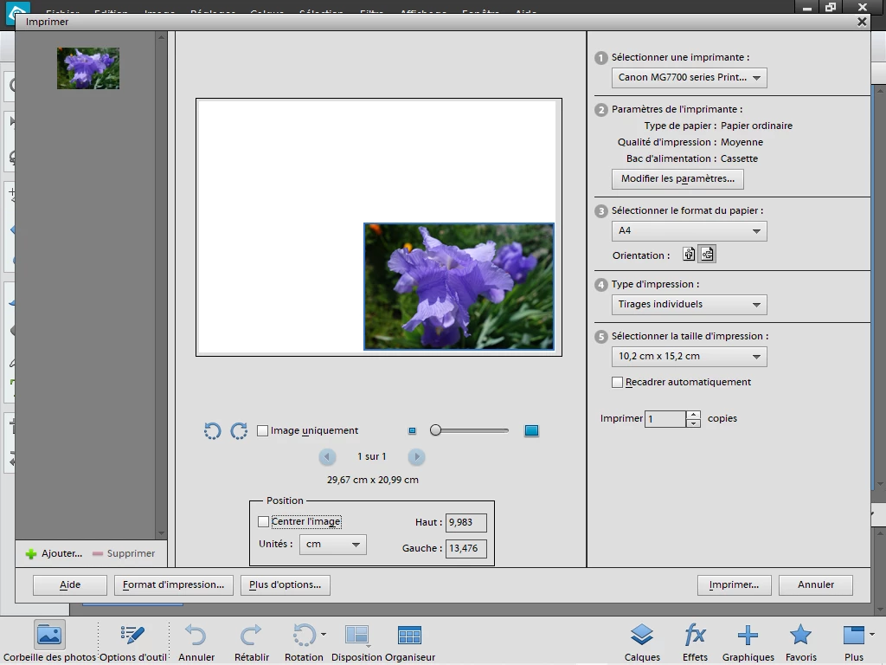The image size is (886, 665).
Task: Open Graphiques panel
Action: coord(748,642)
